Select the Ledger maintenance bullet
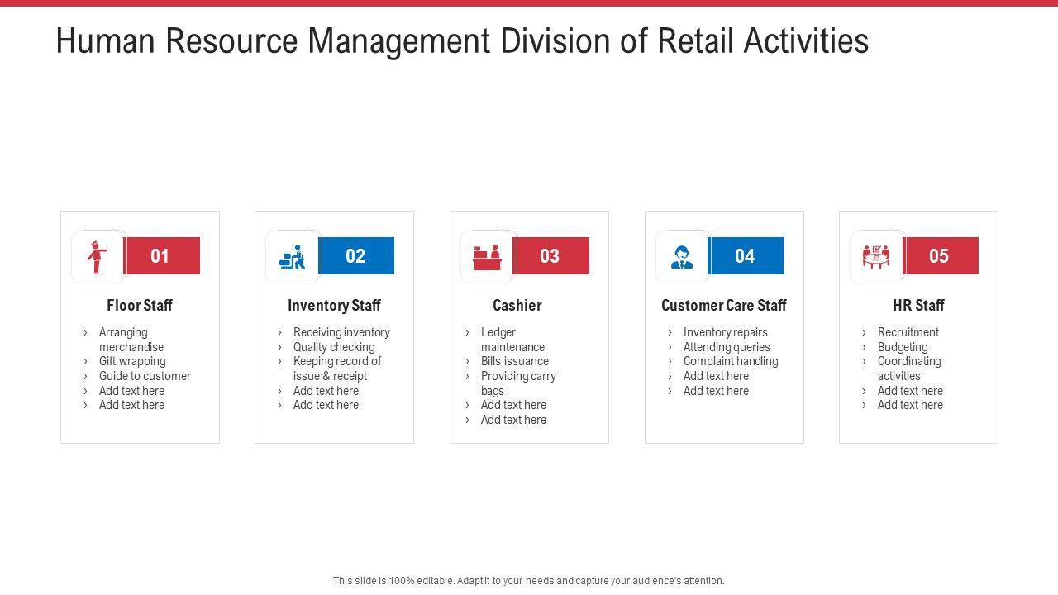The image size is (1058, 595). [x=512, y=340]
